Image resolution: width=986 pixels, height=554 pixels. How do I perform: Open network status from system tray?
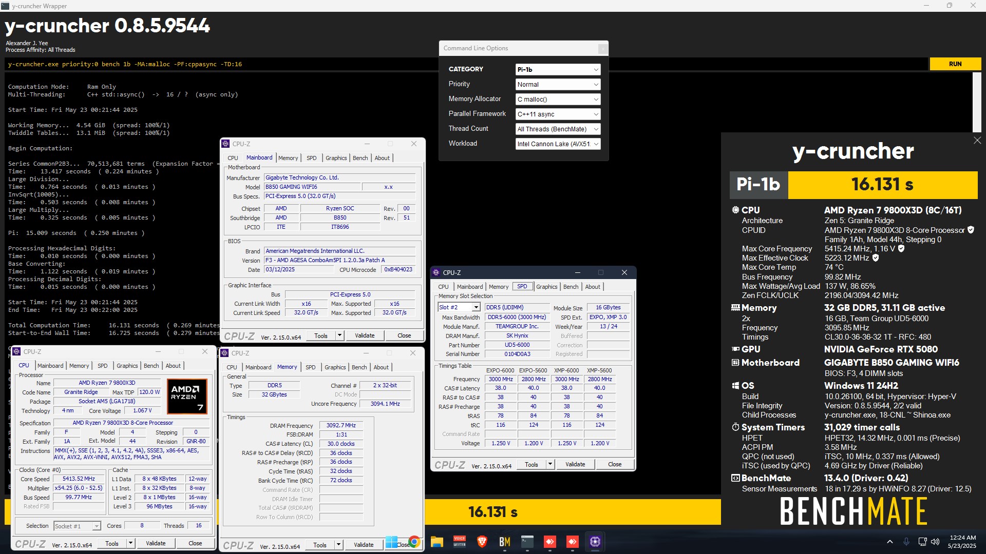tap(922, 542)
